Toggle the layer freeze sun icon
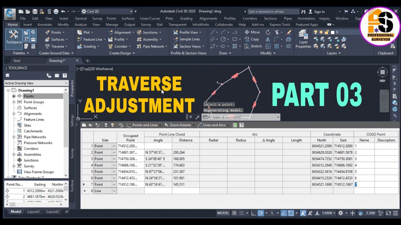Screen dimensions: 401x225 click(x=321, y=32)
